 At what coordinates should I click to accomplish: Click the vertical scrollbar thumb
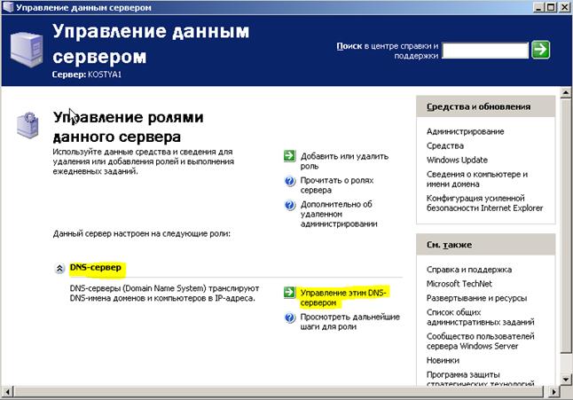point(566,225)
